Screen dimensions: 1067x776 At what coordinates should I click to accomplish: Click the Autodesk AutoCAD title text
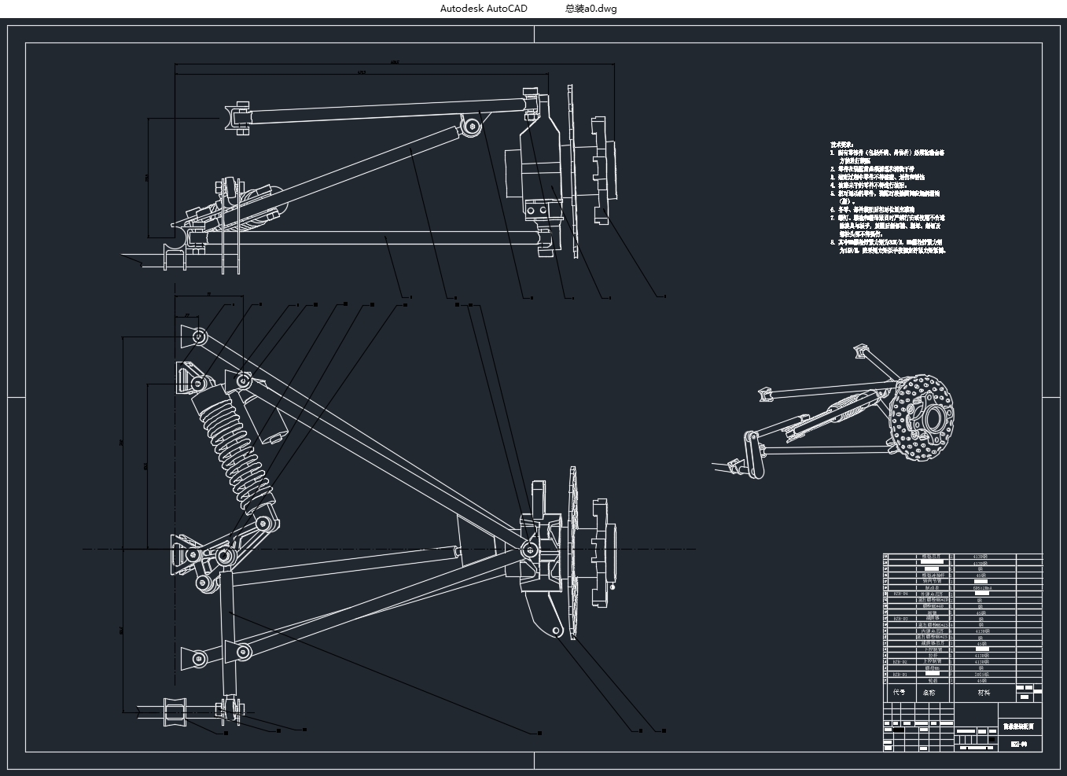tap(484, 9)
